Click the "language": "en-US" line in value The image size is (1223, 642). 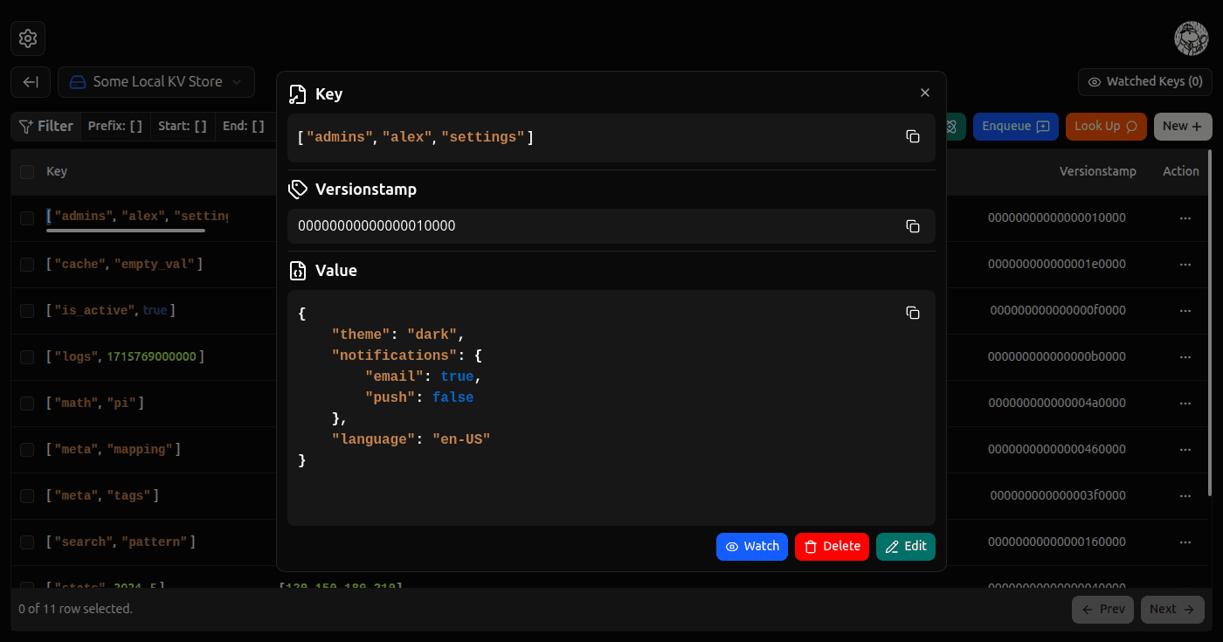pos(411,439)
